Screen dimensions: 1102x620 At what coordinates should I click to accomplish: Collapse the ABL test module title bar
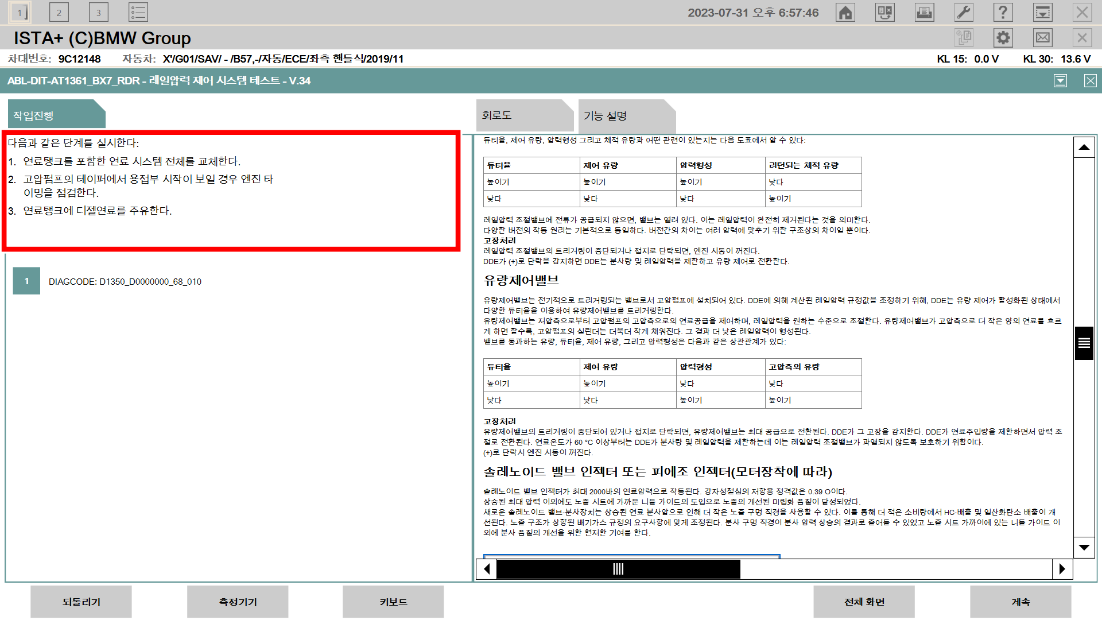(x=1060, y=81)
